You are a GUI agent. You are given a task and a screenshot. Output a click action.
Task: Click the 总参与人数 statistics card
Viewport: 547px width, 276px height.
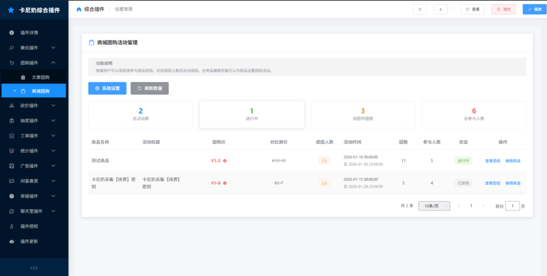click(474, 115)
